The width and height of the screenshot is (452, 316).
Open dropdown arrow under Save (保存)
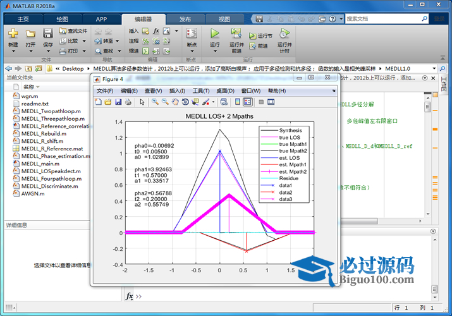[x=48, y=51]
